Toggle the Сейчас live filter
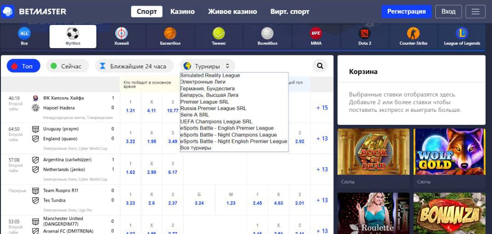Screen dimensions: 492x234 pos(67,66)
